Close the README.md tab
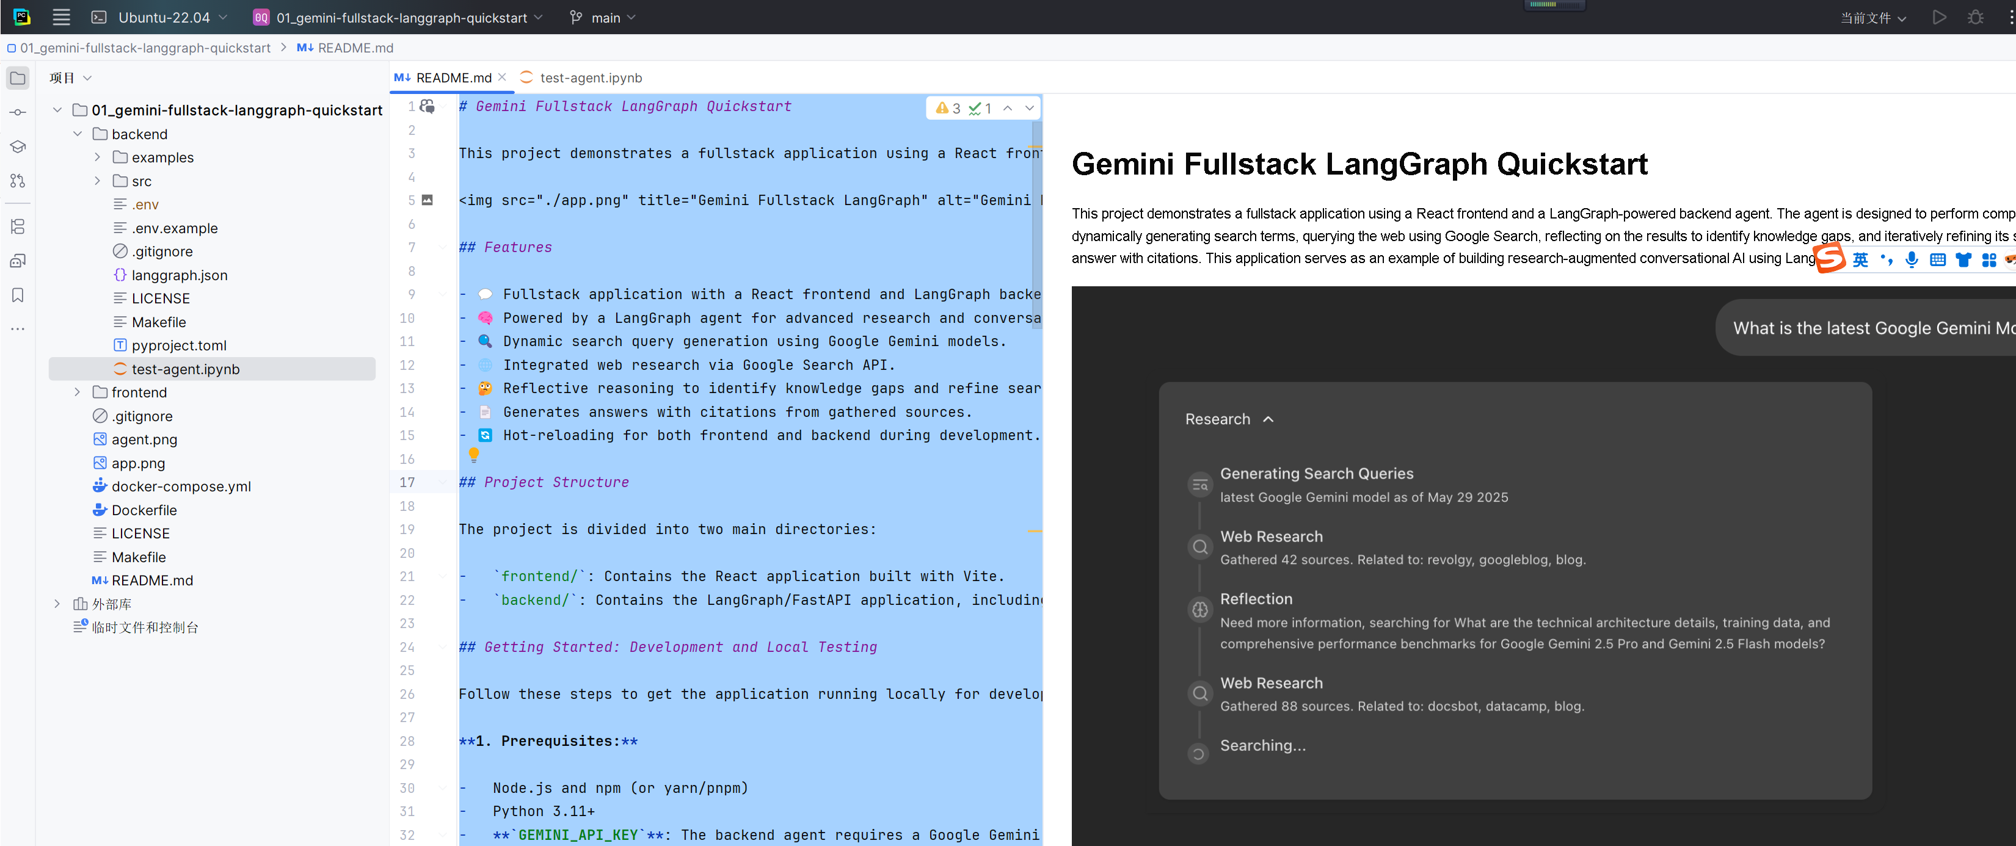The image size is (2016, 846). tap(503, 77)
